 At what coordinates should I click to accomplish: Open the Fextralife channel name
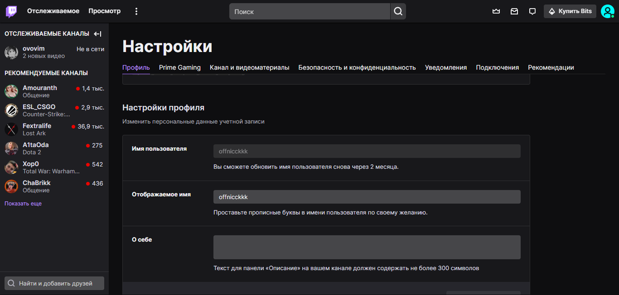pos(37,126)
